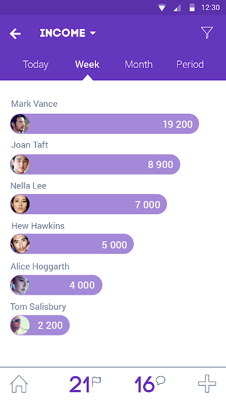Tap Mark Vance's 19 200 income bar
Screen dimensions: 226x402
pyautogui.click(x=105, y=124)
